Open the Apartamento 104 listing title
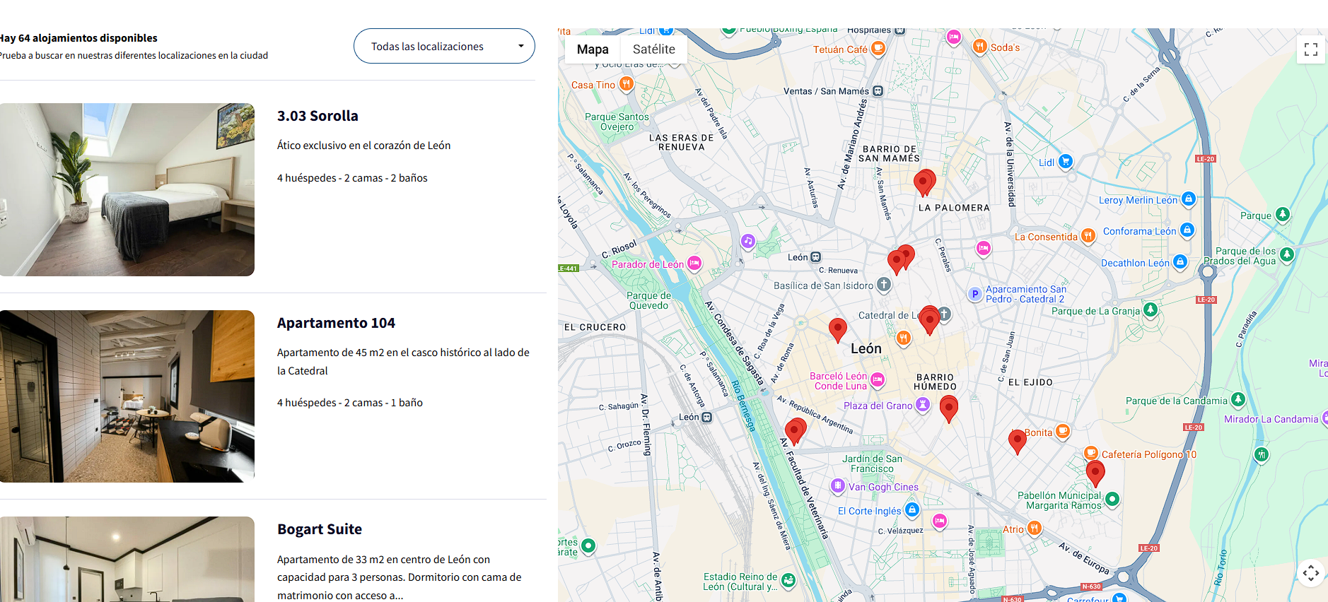The image size is (1328, 602). pyautogui.click(x=336, y=323)
